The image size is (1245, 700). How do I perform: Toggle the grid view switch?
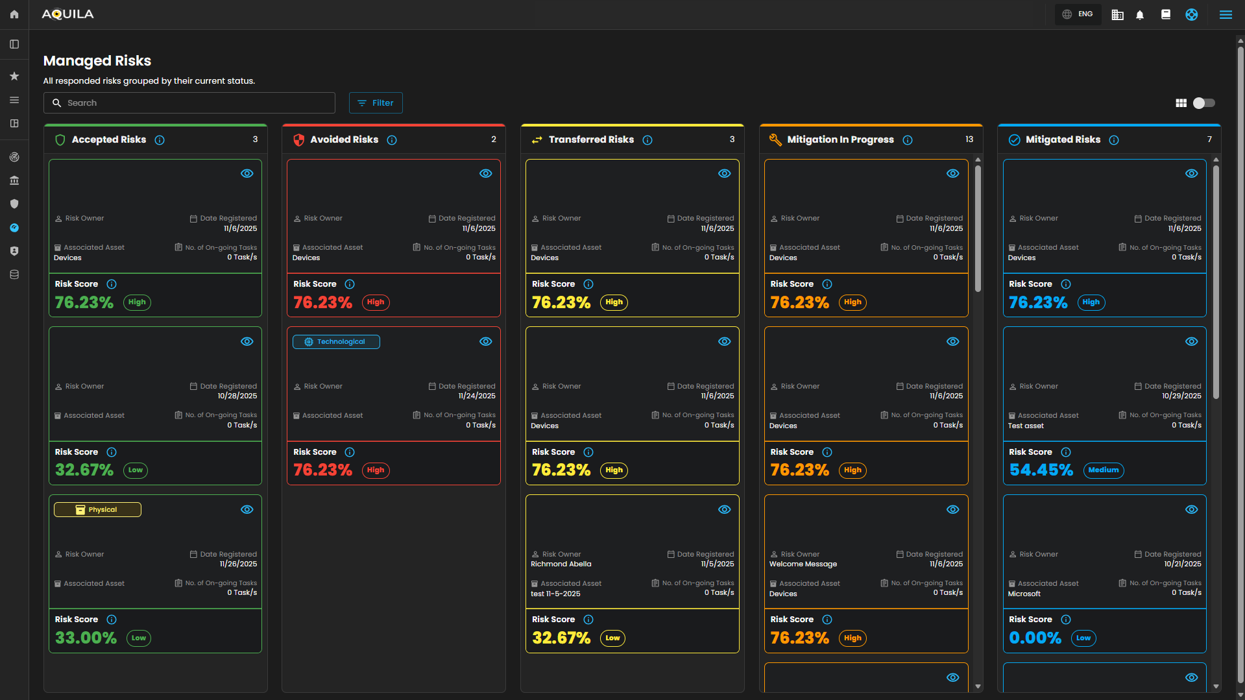pyautogui.click(x=1203, y=103)
